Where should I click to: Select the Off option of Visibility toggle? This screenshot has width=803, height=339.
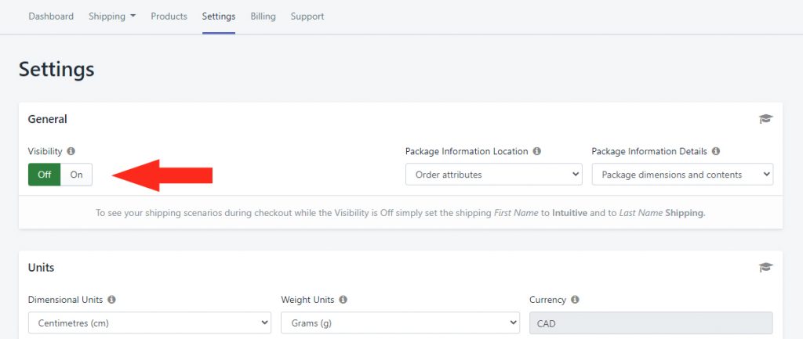pyautogui.click(x=45, y=175)
